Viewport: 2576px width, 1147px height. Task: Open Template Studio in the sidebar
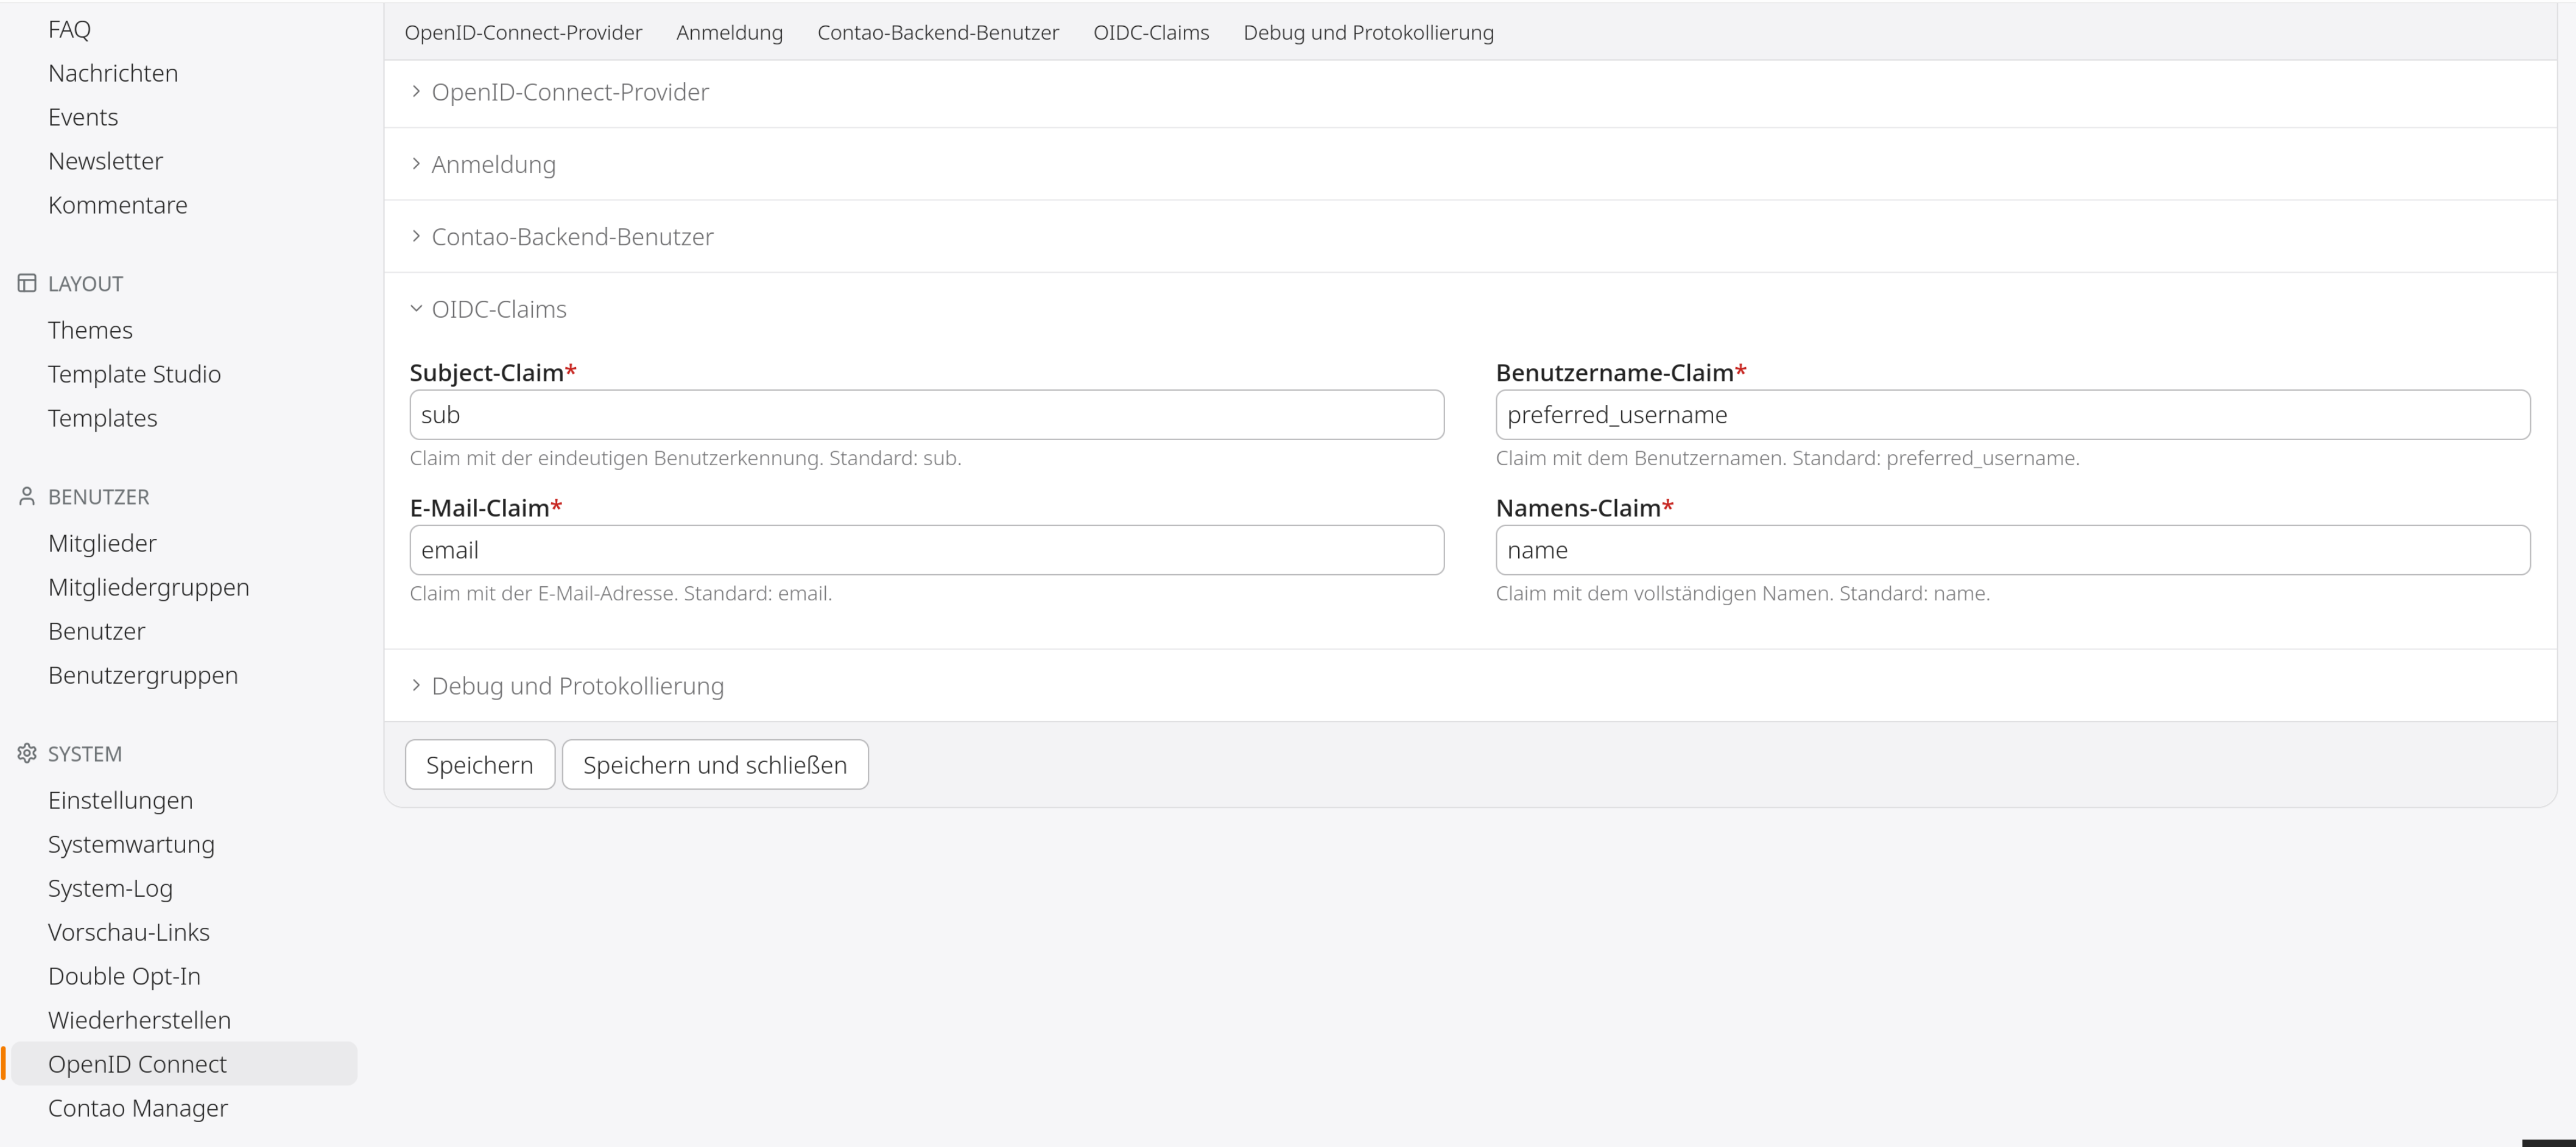(134, 374)
